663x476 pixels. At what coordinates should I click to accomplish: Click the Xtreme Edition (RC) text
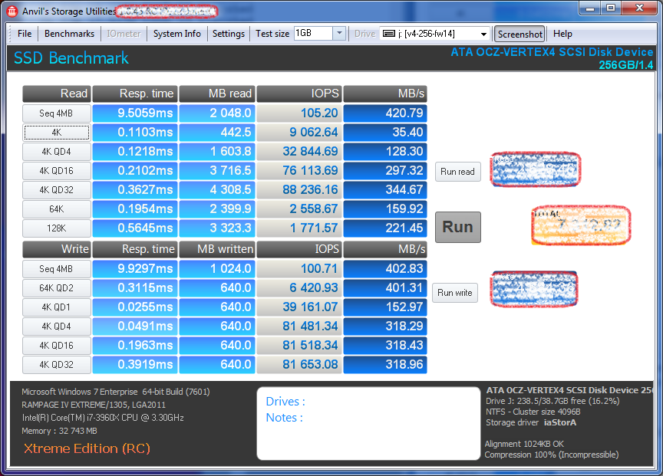[x=87, y=448]
